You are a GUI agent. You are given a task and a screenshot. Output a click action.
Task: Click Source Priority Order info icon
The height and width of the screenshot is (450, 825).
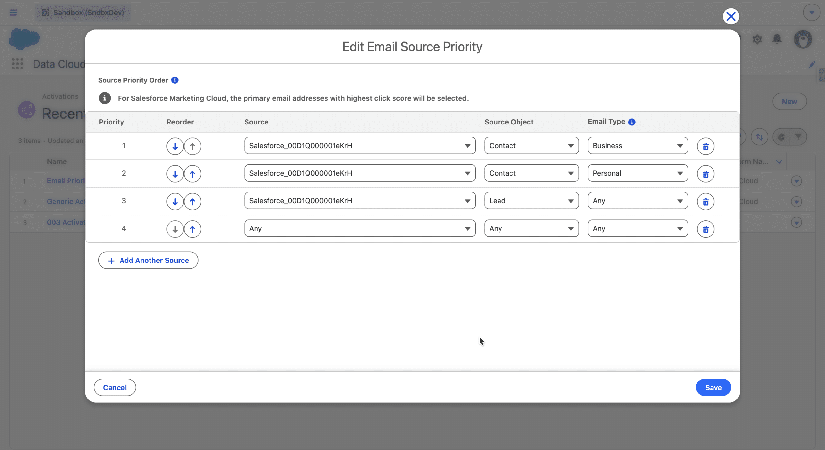click(x=175, y=80)
